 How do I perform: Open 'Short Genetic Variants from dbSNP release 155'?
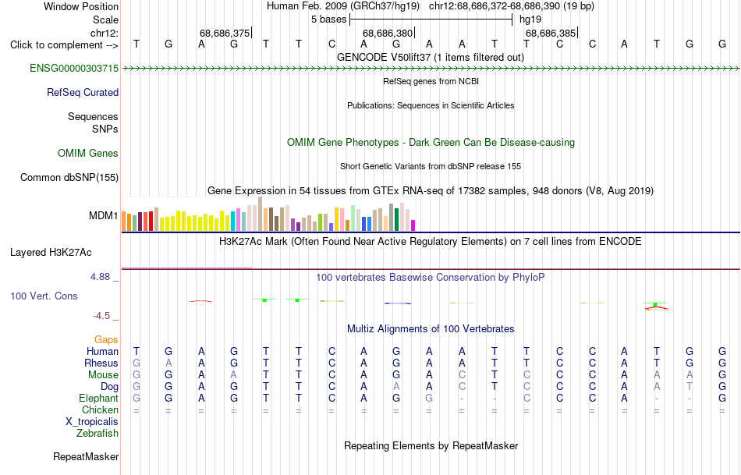(x=431, y=166)
